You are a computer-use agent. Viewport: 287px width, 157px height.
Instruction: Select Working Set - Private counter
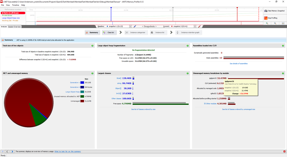pyautogui.click(x=10, y=21)
